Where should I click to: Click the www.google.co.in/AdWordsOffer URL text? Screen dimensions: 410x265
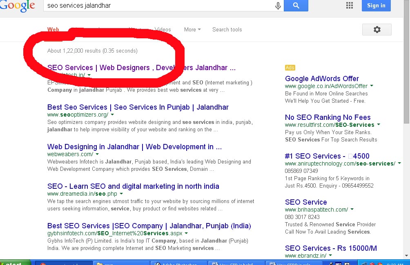click(x=326, y=86)
